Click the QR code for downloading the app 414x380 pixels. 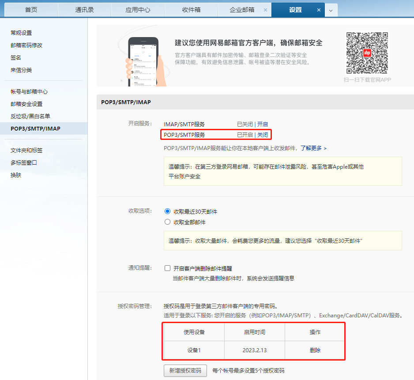[367, 53]
